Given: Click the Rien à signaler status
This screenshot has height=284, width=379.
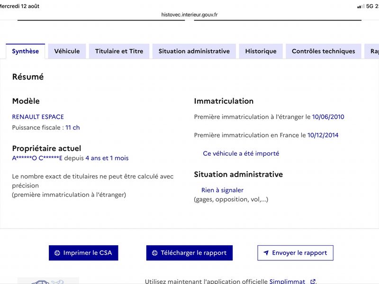Looking at the screenshot, I should tap(222, 190).
